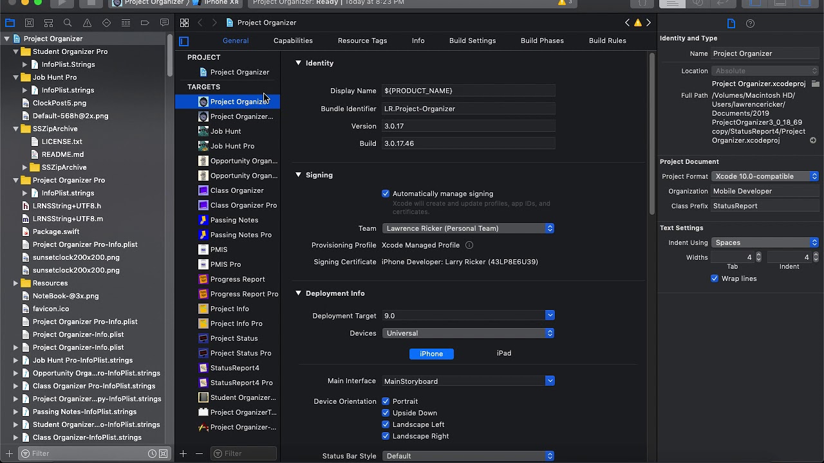Open the Symbol navigator

48,23
